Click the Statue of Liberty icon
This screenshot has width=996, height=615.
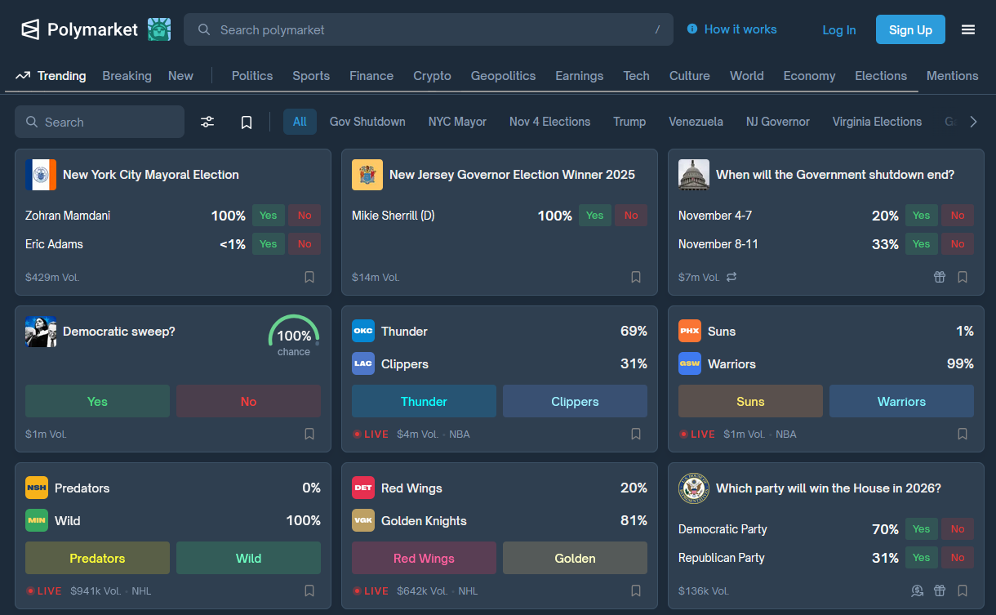[159, 29]
